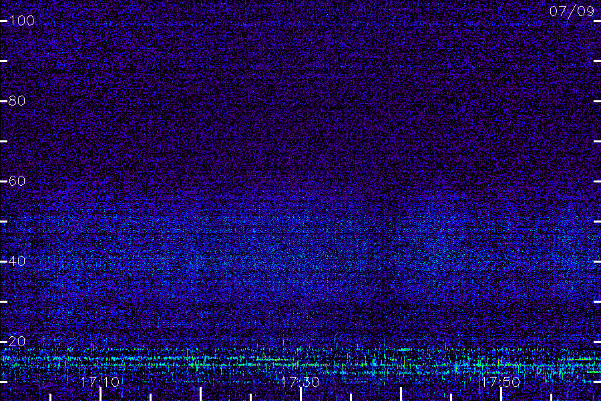Click the 07/09 date label
The height and width of the screenshot is (401, 601).
[x=572, y=11]
